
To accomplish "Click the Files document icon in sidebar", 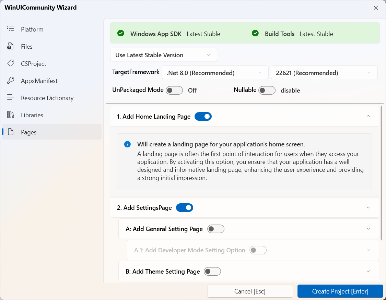I will tap(10, 46).
